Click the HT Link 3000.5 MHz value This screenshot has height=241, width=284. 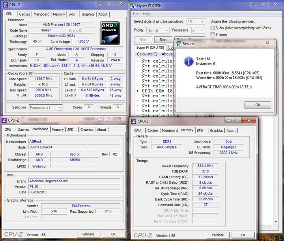tap(43, 95)
